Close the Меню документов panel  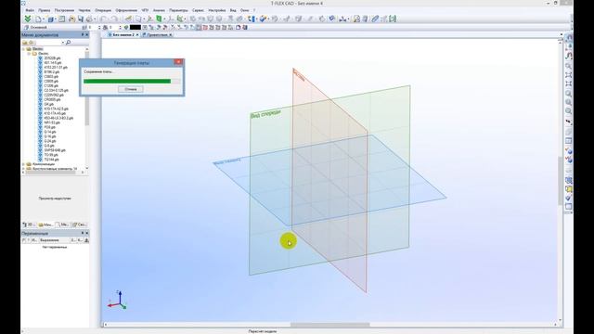coord(86,35)
